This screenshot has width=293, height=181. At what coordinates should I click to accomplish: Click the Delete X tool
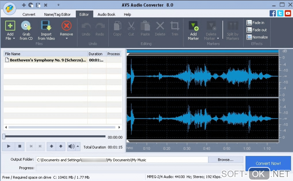point(160,29)
